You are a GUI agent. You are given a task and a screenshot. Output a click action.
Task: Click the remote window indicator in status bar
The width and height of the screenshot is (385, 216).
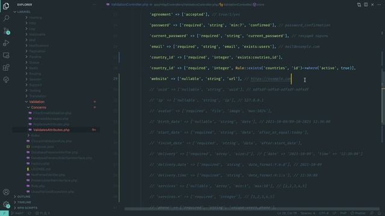click(4, 214)
